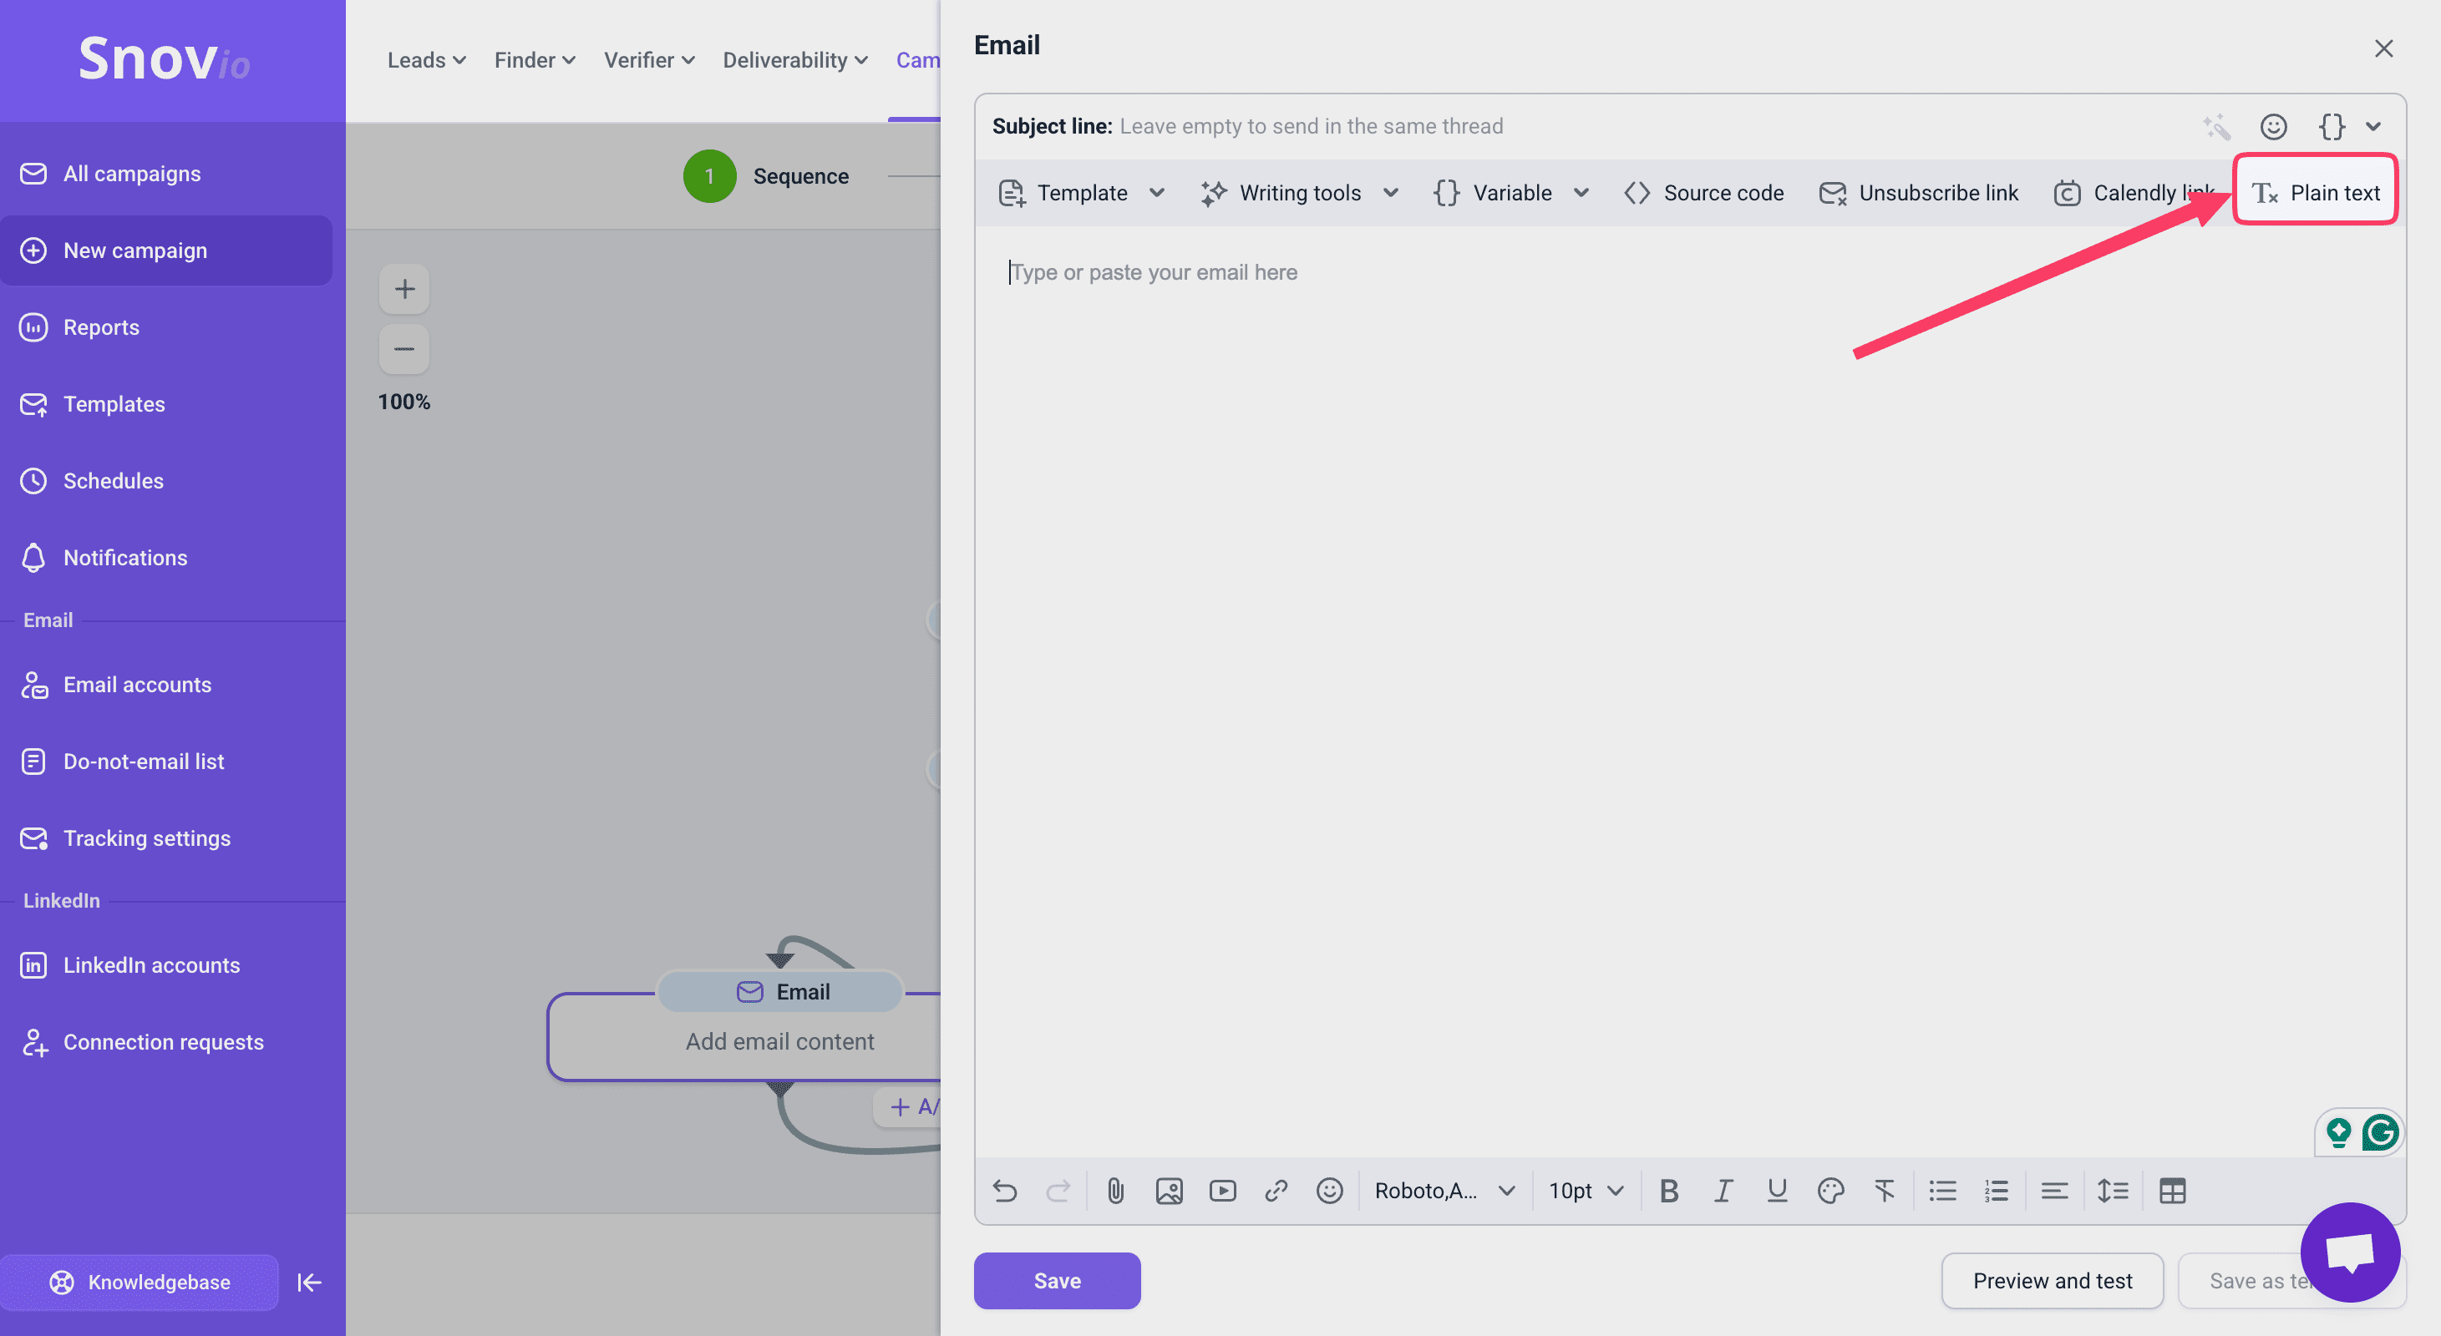
Task: Click Preview and test button
Action: click(2052, 1280)
